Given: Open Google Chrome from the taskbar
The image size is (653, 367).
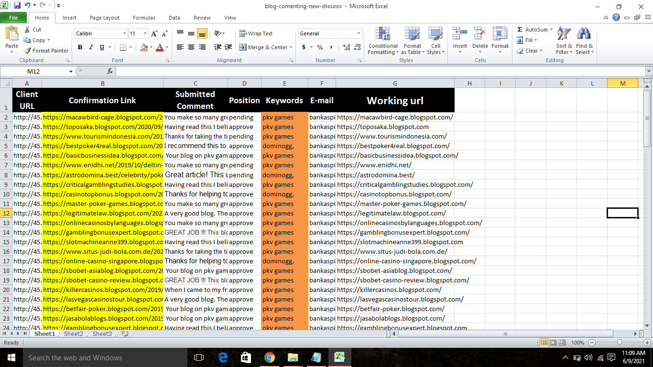Looking at the screenshot, I should tap(269, 357).
